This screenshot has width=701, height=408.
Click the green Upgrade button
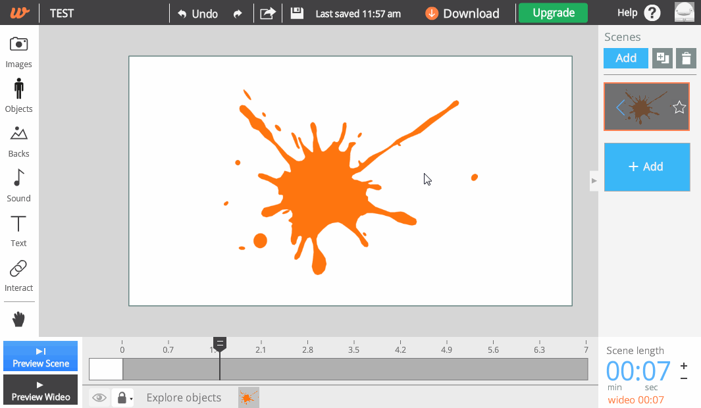point(552,13)
